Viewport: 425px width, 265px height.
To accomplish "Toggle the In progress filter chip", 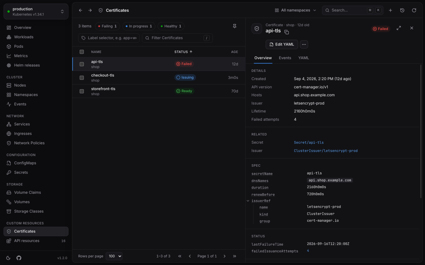I will point(139,26).
